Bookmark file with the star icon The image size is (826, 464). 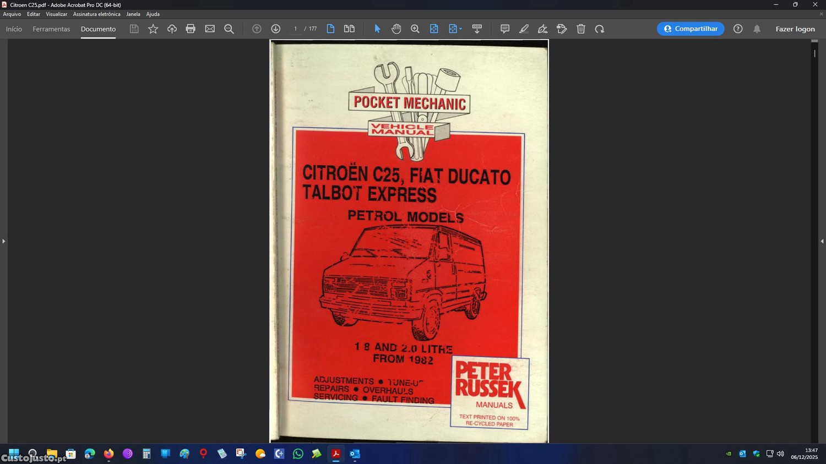[x=153, y=29]
